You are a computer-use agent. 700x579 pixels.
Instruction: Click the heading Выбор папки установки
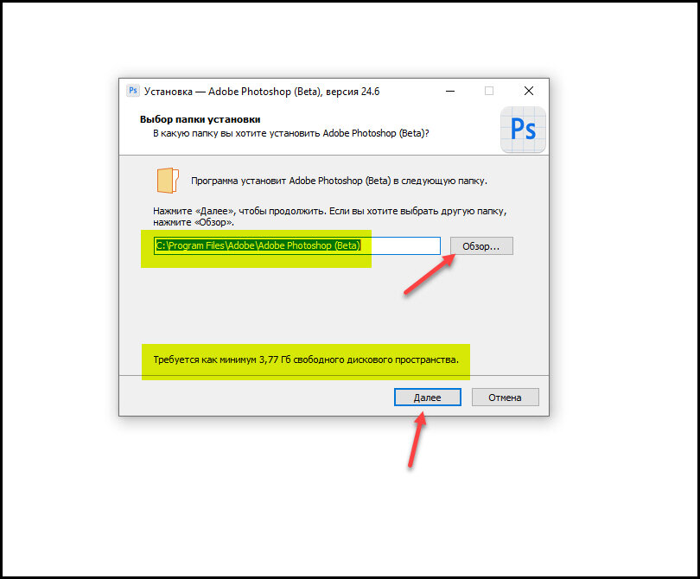point(200,119)
